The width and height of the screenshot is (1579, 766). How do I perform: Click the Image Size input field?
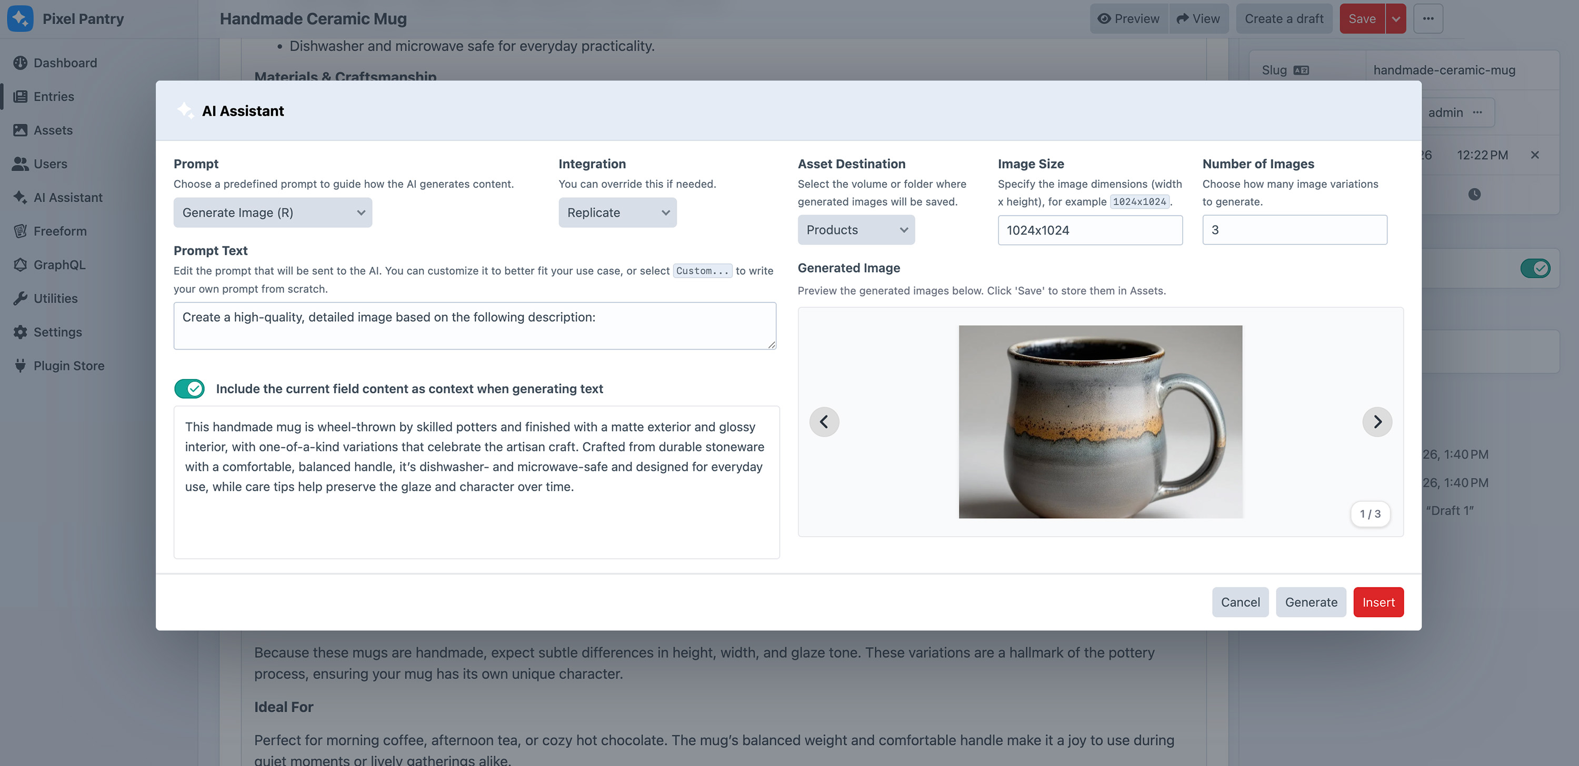(x=1089, y=230)
